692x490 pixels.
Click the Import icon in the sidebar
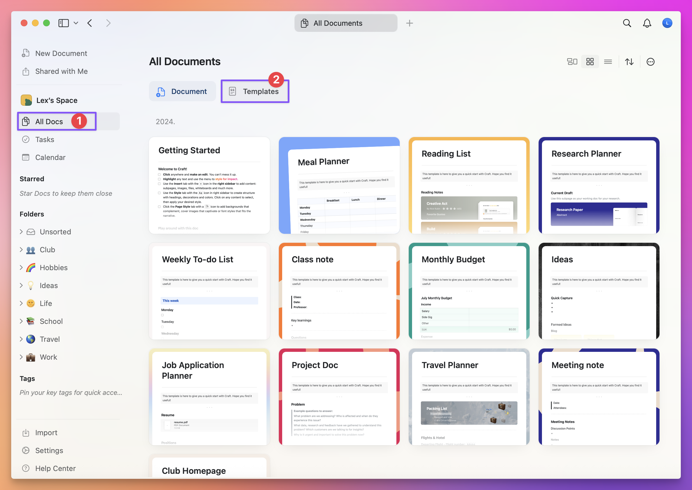click(26, 432)
